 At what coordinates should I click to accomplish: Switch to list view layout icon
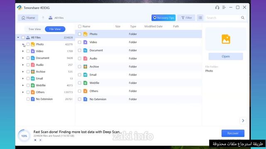[200, 18]
